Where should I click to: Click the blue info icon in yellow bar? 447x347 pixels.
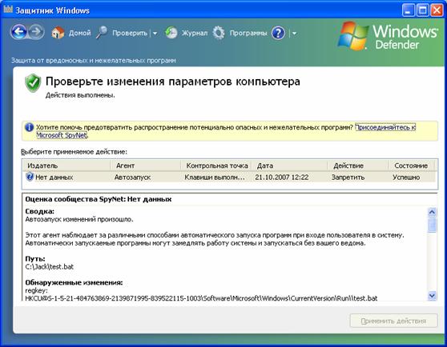pyautogui.click(x=29, y=127)
